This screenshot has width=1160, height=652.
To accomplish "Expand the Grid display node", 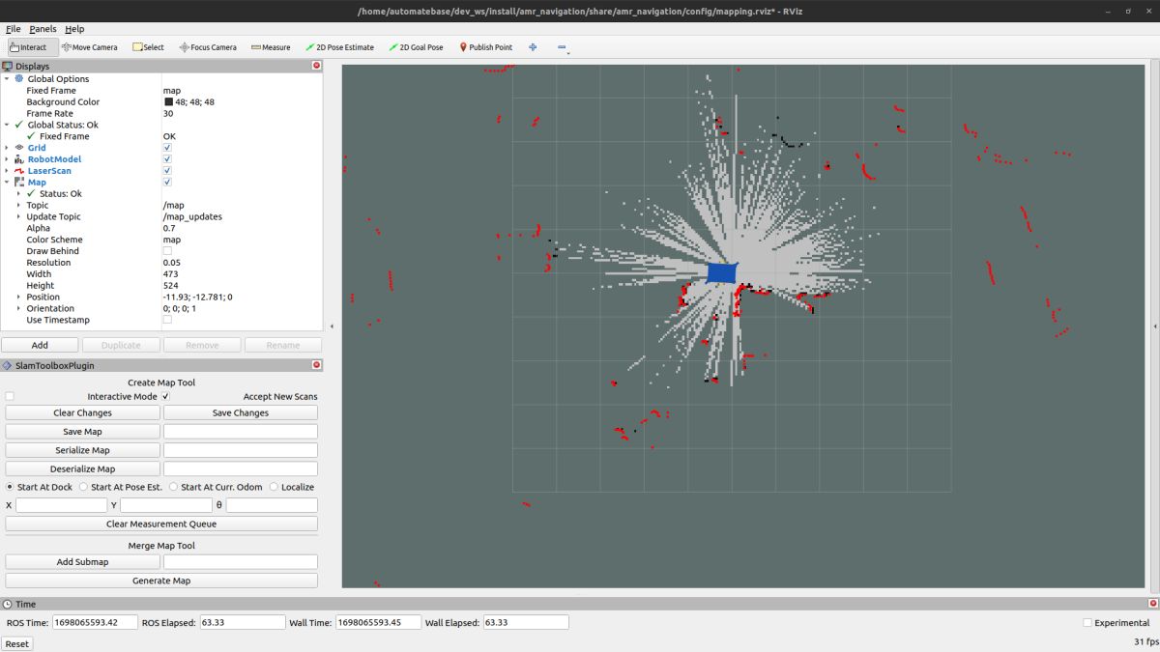I will 7,148.
